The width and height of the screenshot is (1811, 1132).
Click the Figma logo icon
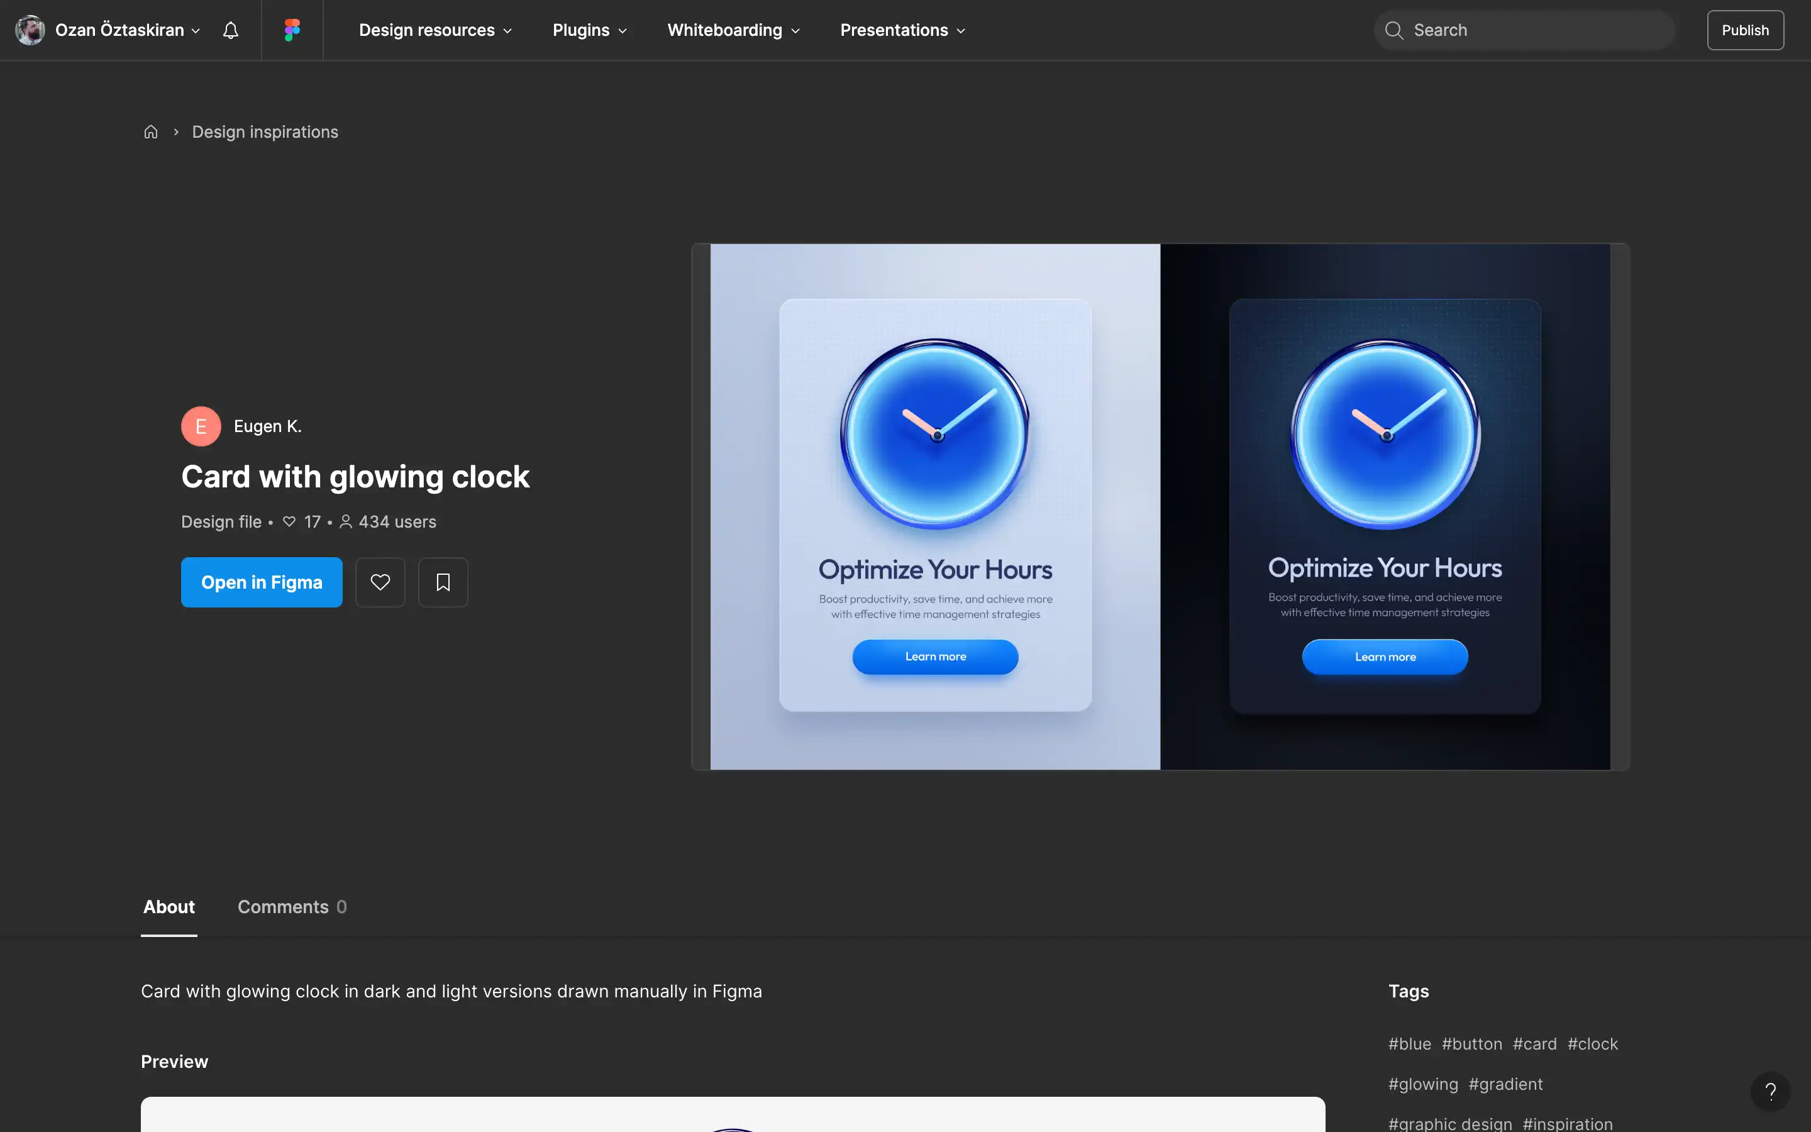pyautogui.click(x=292, y=30)
